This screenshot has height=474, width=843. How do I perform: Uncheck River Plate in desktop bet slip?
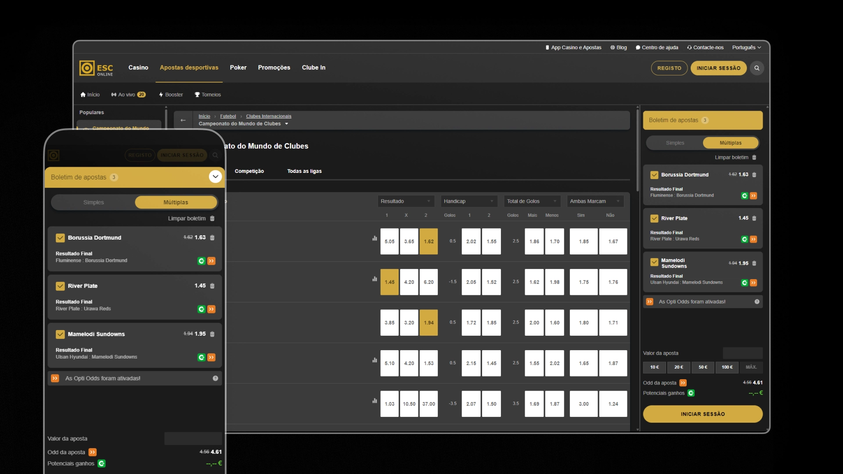tap(654, 218)
